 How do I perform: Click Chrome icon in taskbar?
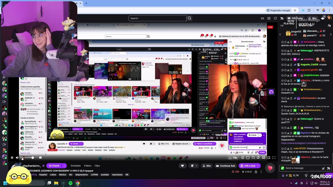click(78, 183)
